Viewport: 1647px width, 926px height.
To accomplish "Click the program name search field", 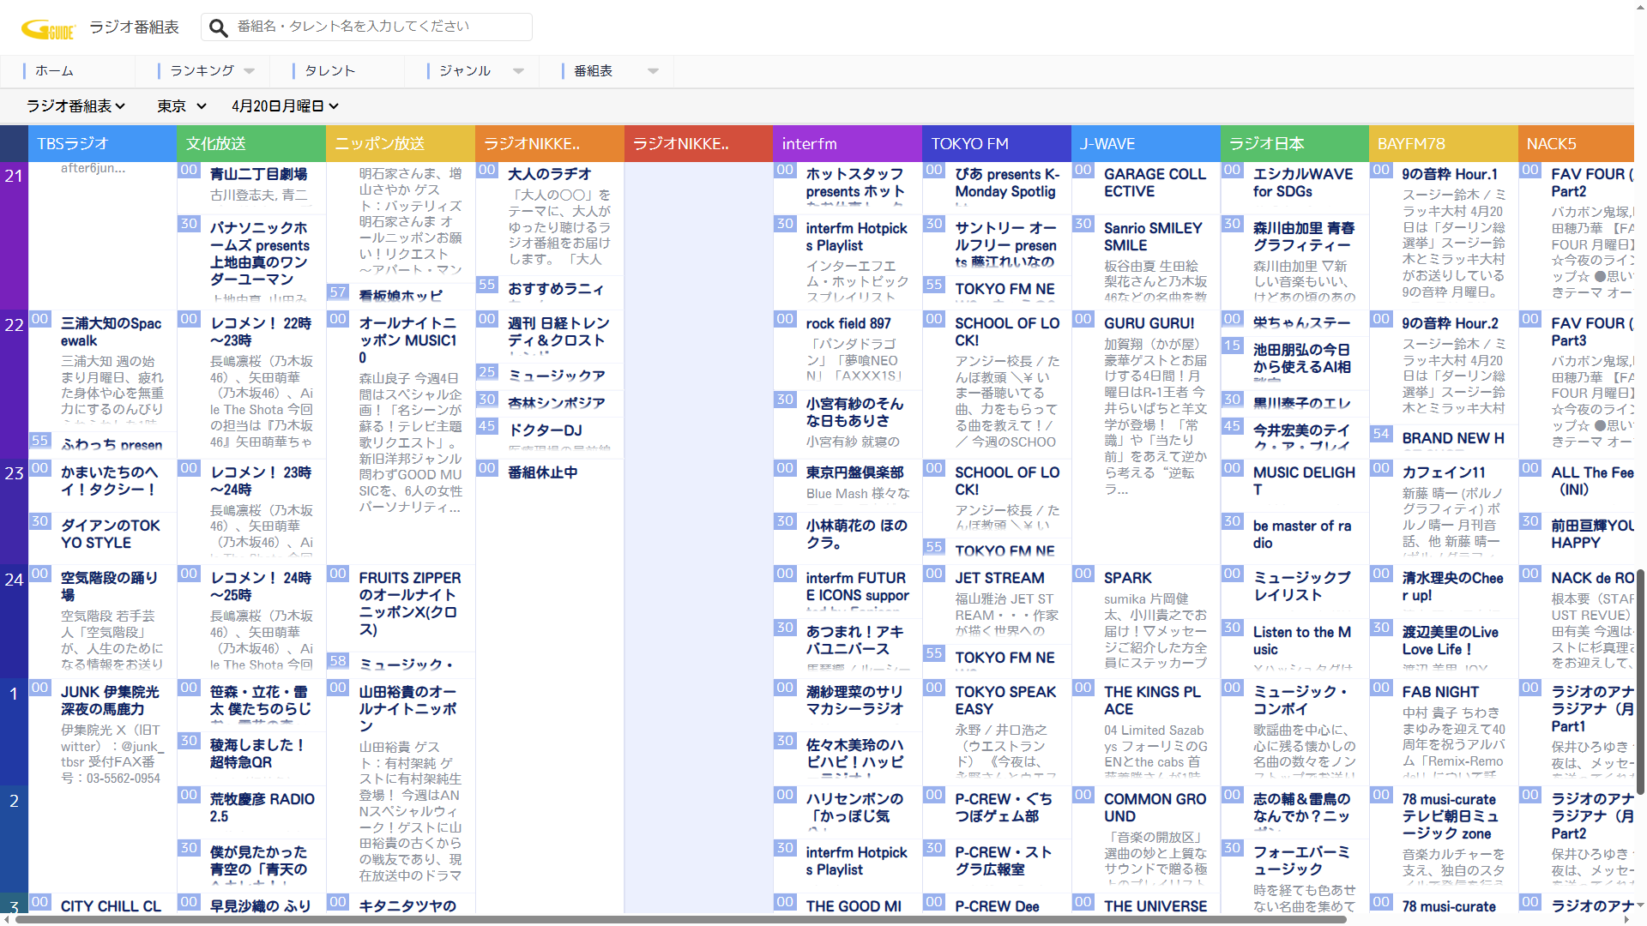I will (377, 27).
